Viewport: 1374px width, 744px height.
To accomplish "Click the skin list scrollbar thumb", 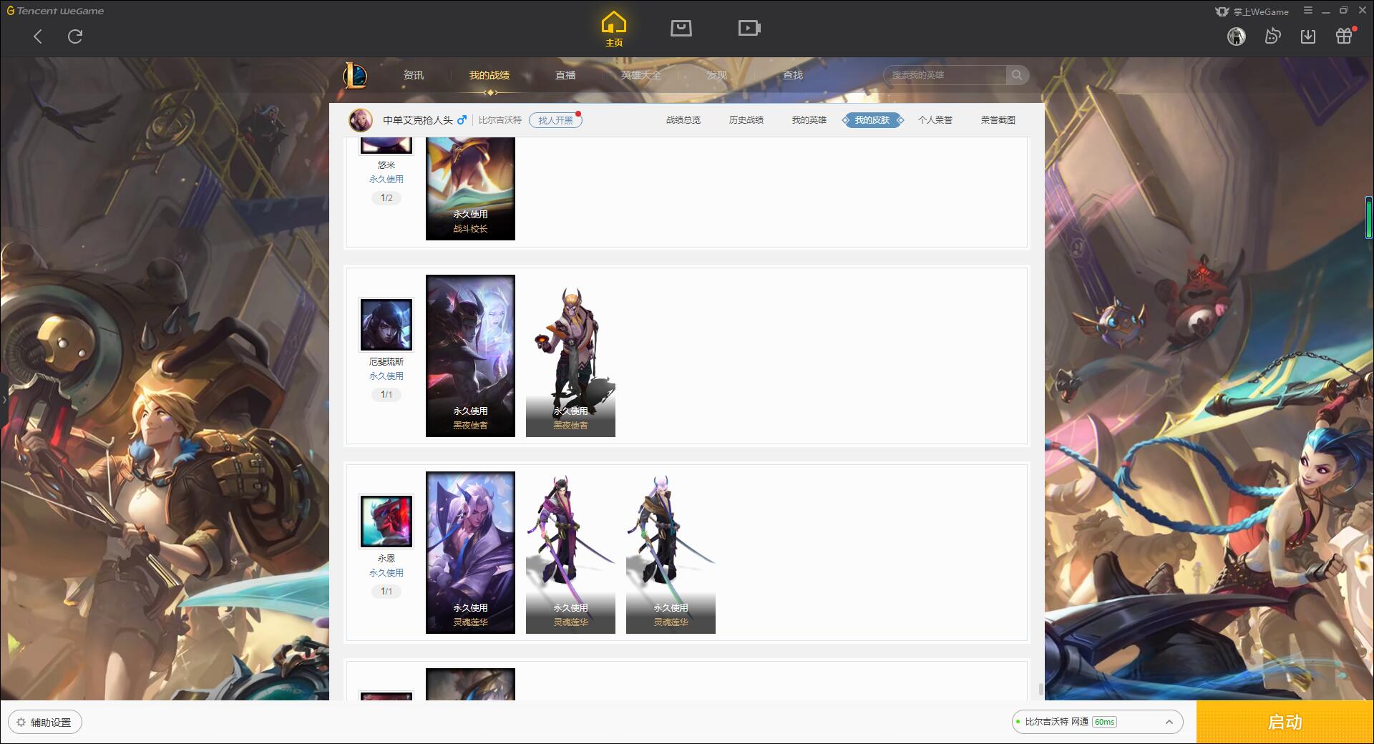I will click(x=1041, y=690).
